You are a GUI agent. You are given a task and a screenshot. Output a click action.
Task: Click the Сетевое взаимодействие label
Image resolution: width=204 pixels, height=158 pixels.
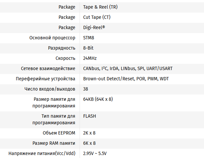pos(48,68)
